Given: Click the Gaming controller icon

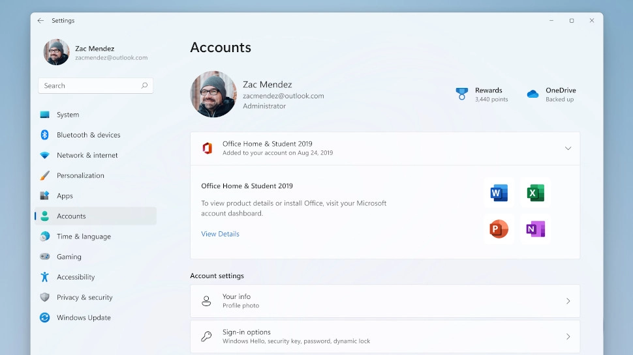Looking at the screenshot, I should [x=45, y=256].
